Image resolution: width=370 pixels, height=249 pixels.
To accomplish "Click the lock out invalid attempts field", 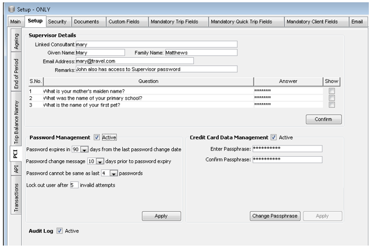I will [x=74, y=185].
